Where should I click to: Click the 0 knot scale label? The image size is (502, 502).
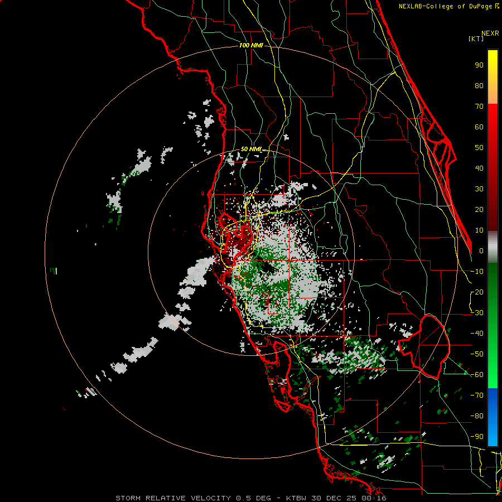(481, 250)
